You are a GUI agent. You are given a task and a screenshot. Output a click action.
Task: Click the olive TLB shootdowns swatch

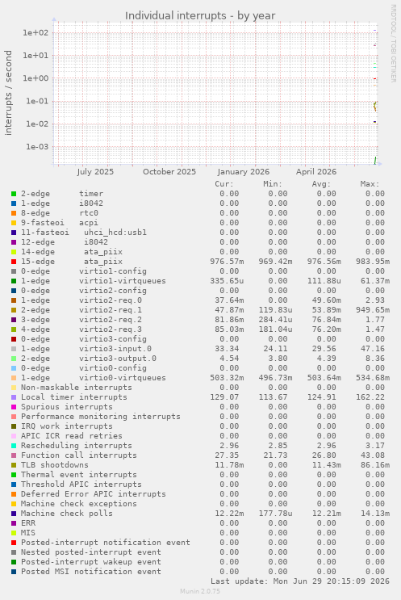click(x=14, y=465)
